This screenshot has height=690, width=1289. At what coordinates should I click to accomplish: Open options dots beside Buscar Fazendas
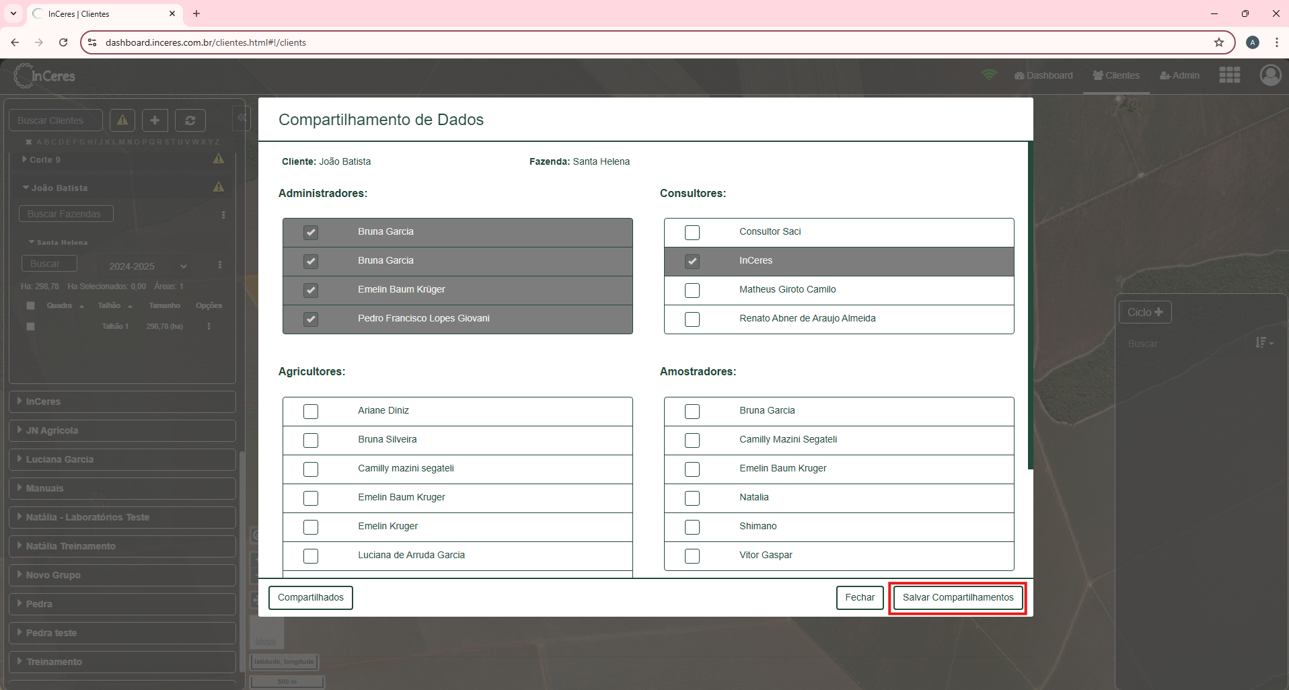coord(223,215)
